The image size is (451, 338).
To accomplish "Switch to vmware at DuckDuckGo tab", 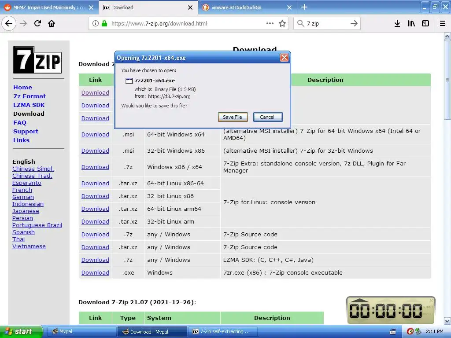I will click(248, 7).
